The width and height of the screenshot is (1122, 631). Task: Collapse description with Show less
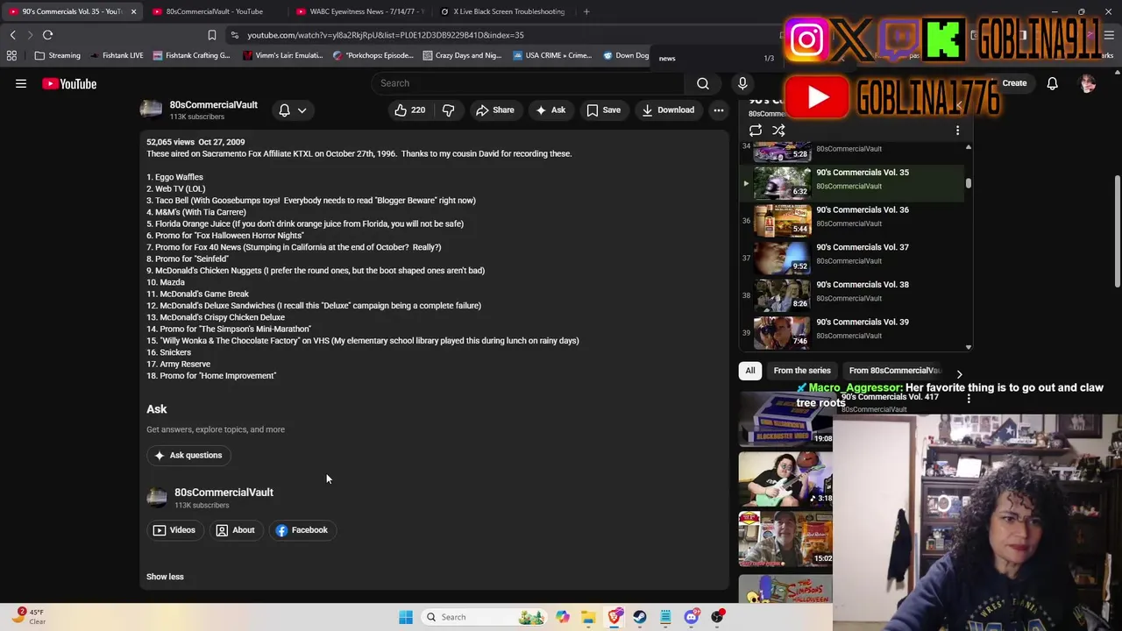165,577
